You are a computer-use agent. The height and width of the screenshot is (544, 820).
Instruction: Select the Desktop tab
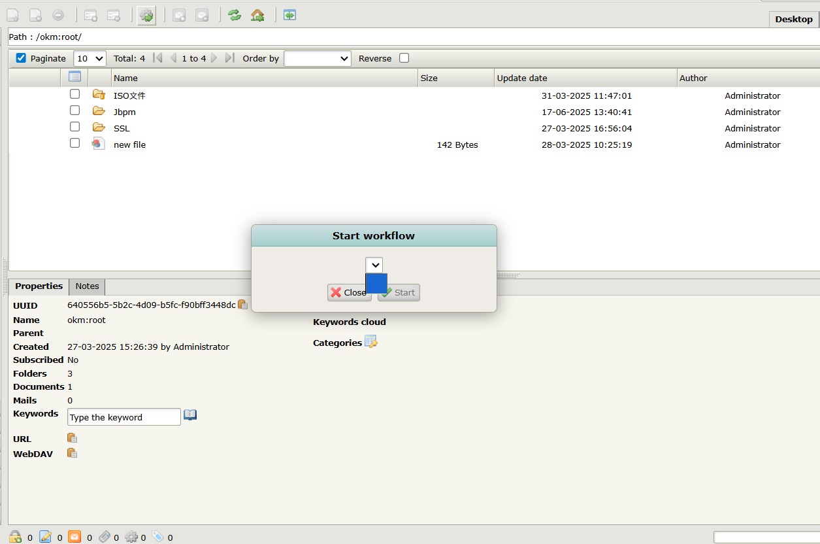pos(793,19)
